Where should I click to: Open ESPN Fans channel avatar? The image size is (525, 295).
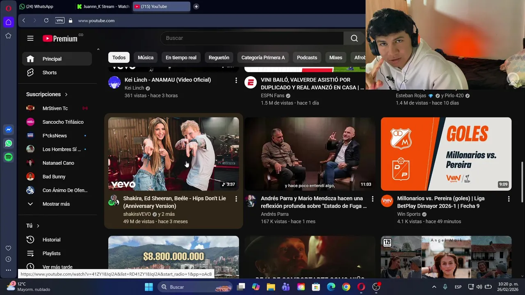251,82
